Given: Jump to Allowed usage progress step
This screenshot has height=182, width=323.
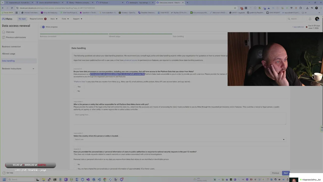Looking at the screenshot, I should pyautogui.click(x=115, y=36).
